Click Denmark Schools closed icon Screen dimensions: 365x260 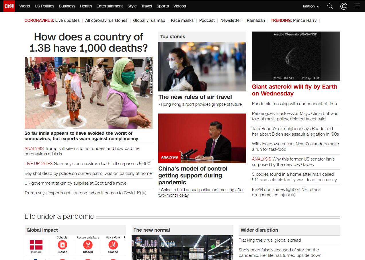pyautogui.click(x=62, y=245)
